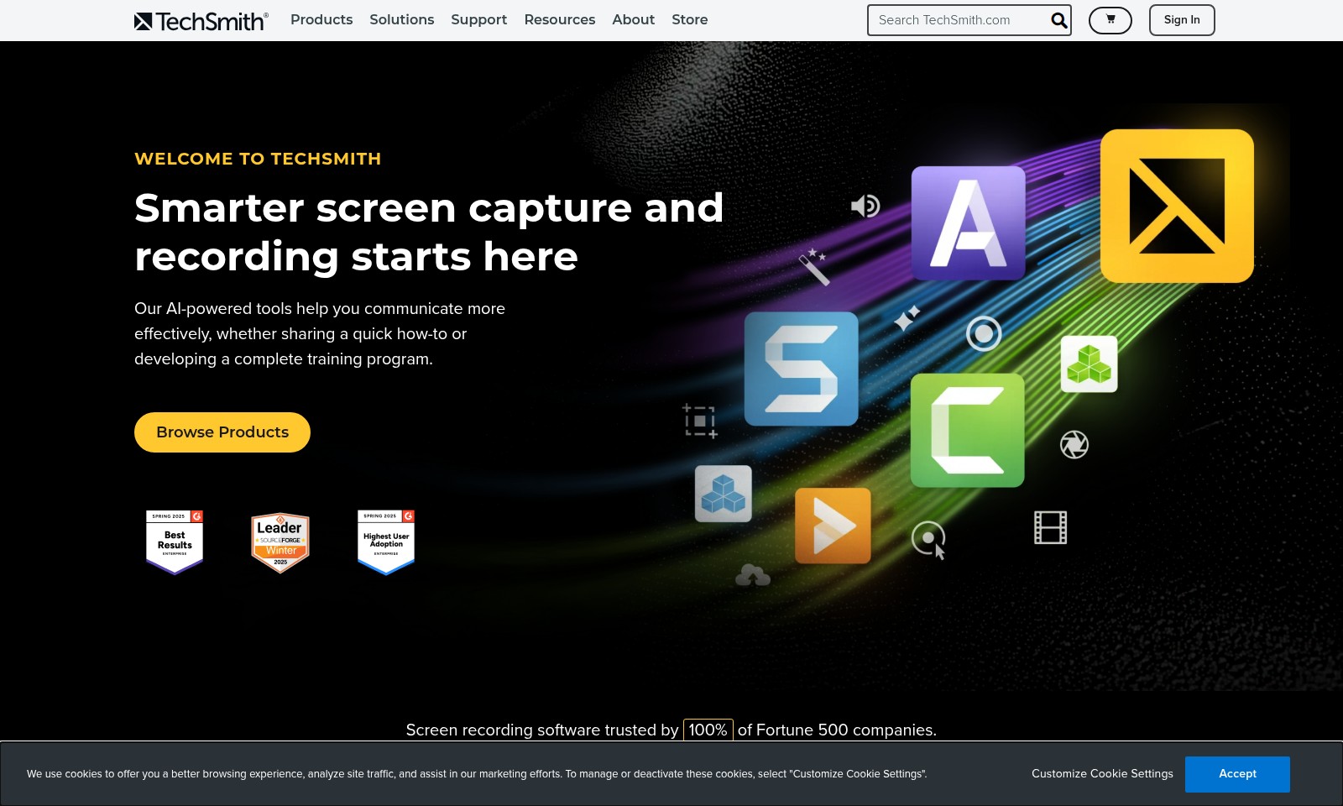1343x806 pixels.
Task: Open the Support menu
Action: 479,19
